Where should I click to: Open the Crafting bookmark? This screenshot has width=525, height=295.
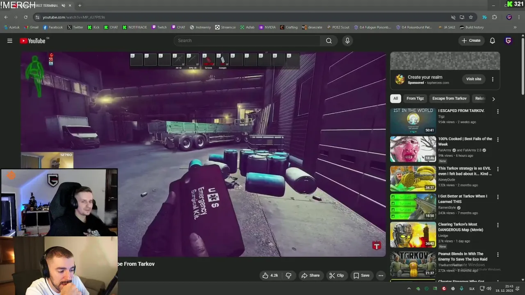(289, 27)
